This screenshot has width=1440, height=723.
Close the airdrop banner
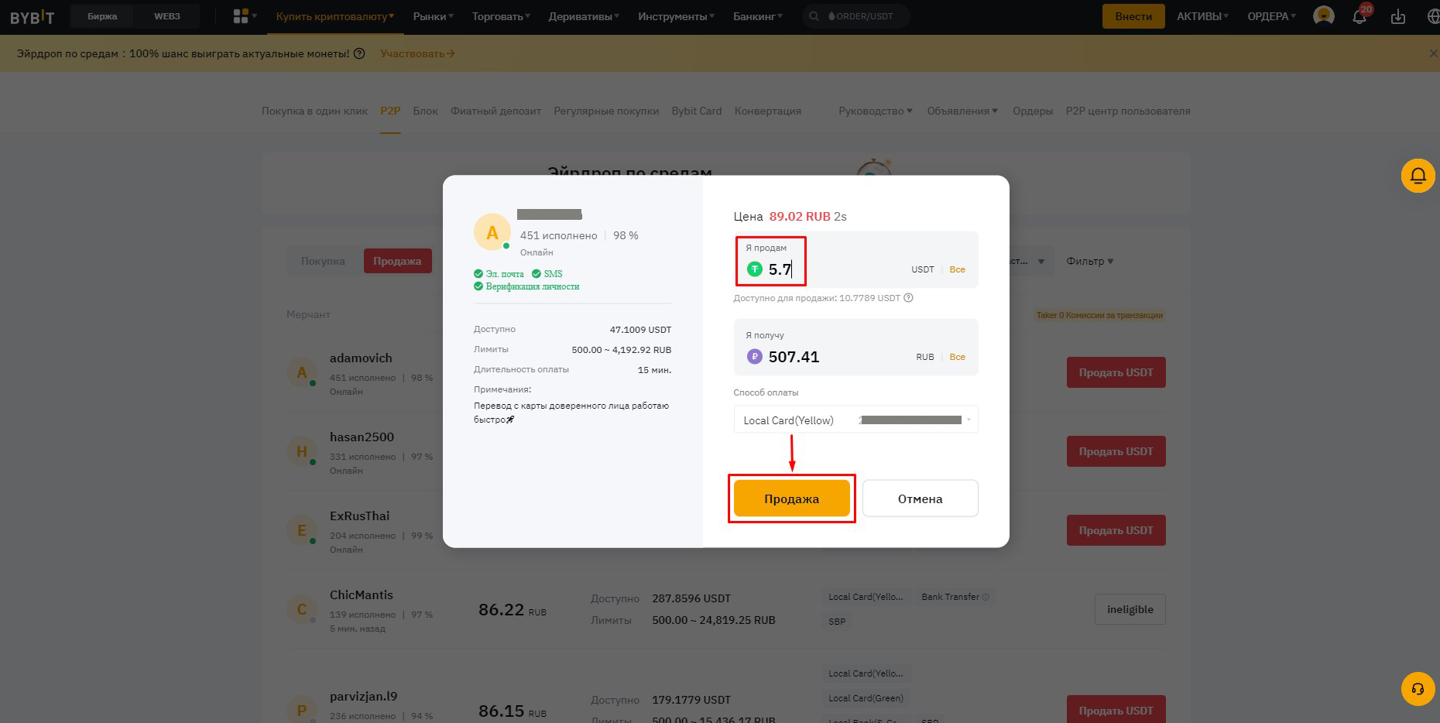coord(1433,53)
